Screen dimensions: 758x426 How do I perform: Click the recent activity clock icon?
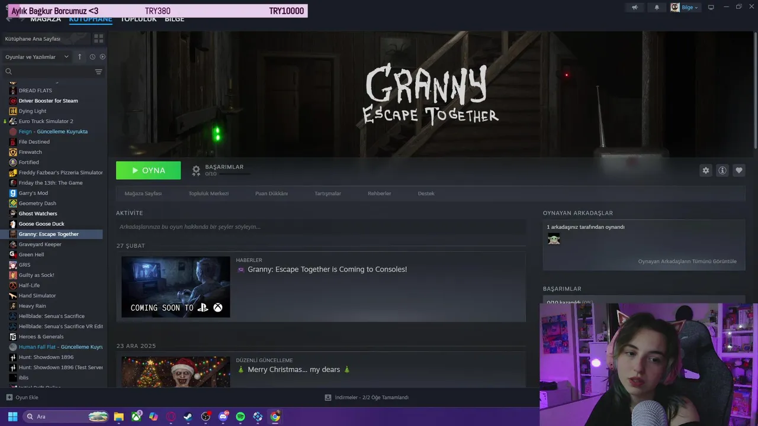point(92,57)
